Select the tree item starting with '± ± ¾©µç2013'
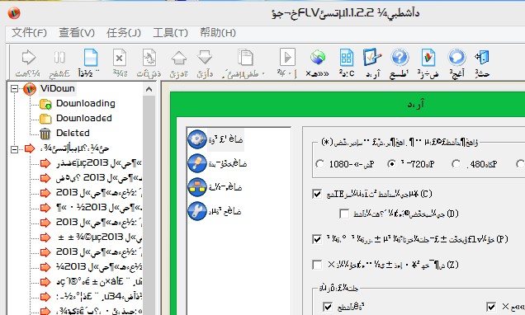525x315 pixels. tap(99, 237)
